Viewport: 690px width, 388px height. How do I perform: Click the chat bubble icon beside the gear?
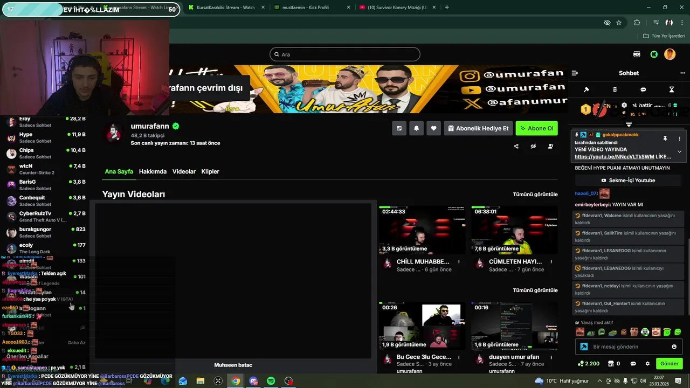pos(633,364)
